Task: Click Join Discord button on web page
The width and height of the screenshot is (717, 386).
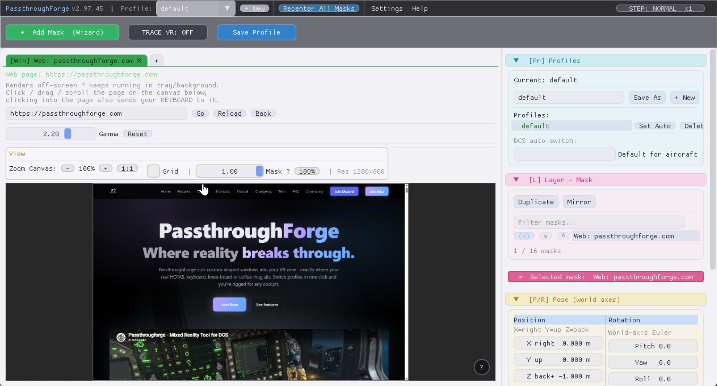Action: point(344,191)
